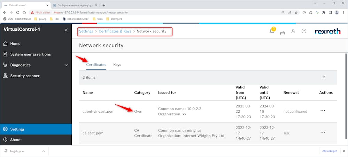The image size is (348, 157).
Task: Click the browser back arrow
Action: [5, 12]
